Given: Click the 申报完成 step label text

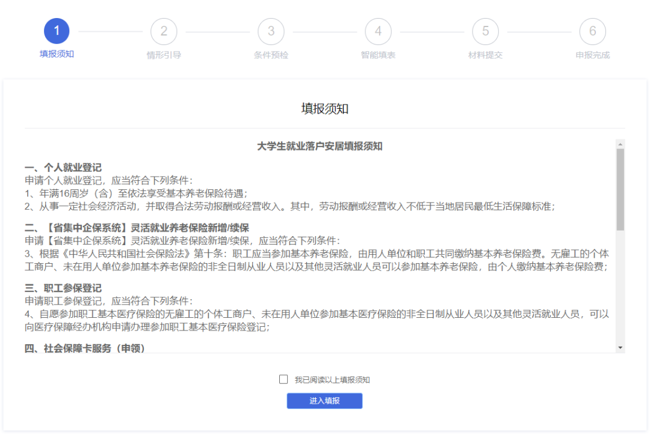Looking at the screenshot, I should (x=592, y=54).
